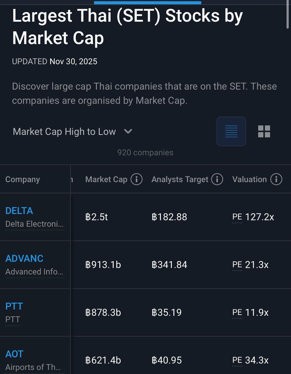Switch to list view layout
Screen dimensions: 291x374
(231, 131)
